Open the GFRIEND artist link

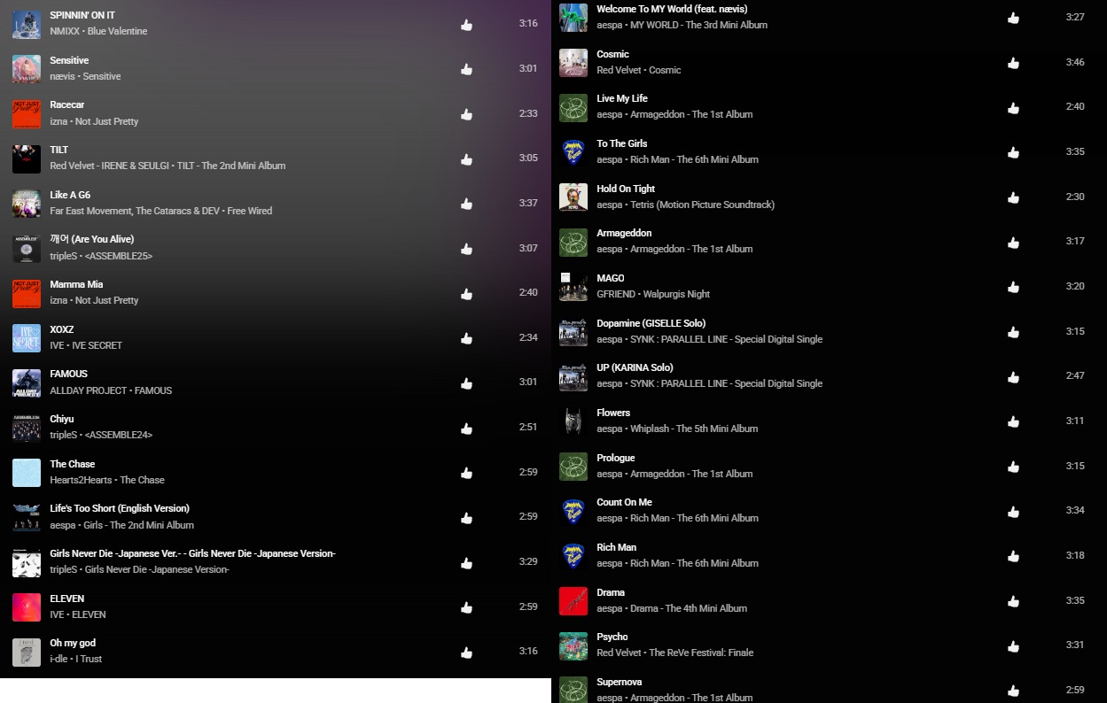point(616,294)
